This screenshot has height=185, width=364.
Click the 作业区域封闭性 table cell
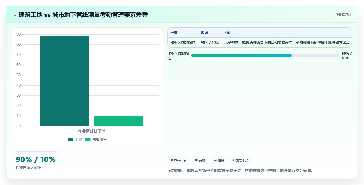[x=183, y=43]
